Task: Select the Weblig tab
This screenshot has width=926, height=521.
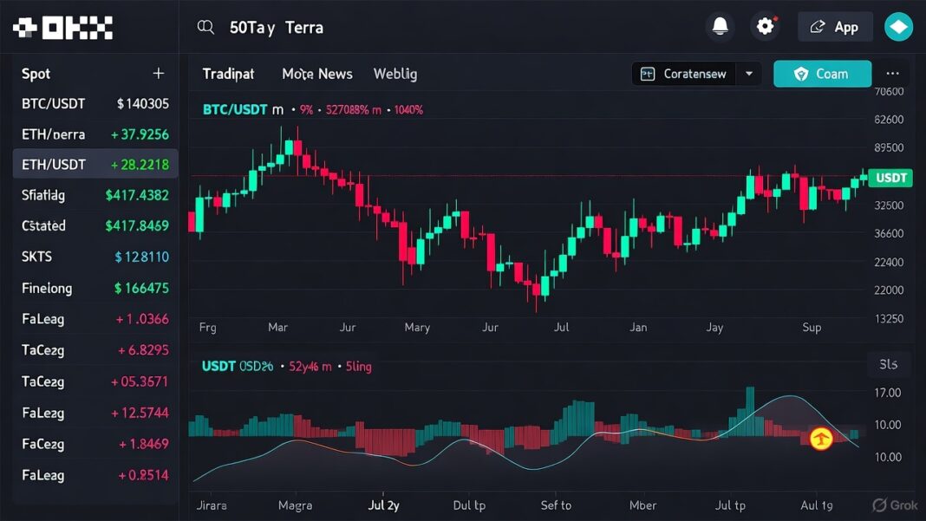Action: [x=395, y=74]
